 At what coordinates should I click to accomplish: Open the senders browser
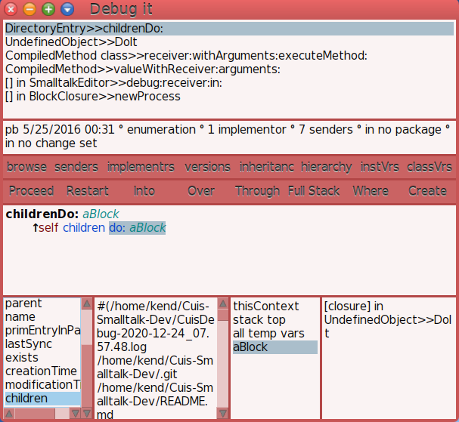[76, 167]
